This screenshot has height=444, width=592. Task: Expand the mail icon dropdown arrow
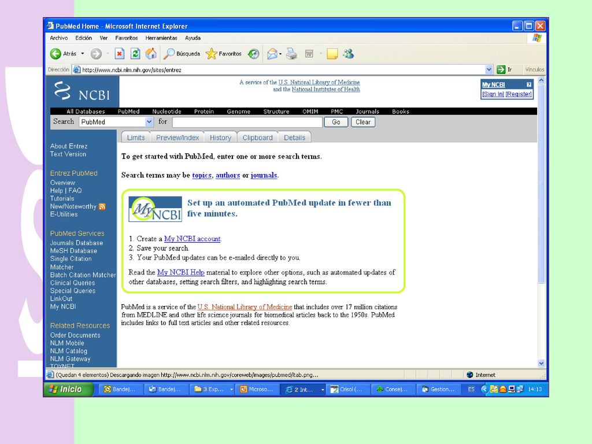280,54
